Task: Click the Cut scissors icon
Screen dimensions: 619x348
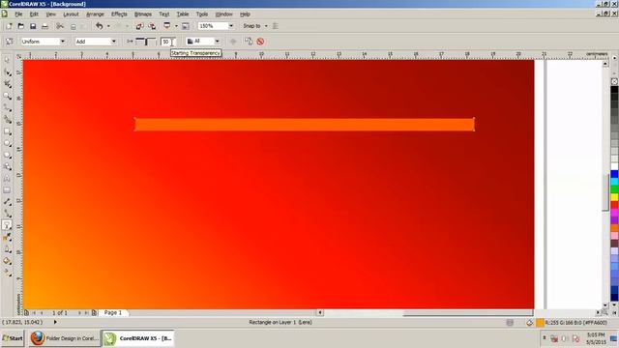Action: [60, 26]
